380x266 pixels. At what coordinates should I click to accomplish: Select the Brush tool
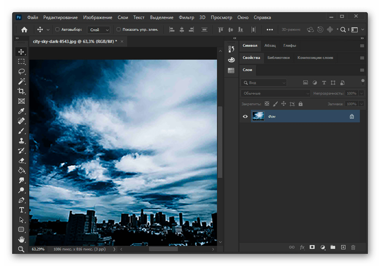[x=21, y=131]
